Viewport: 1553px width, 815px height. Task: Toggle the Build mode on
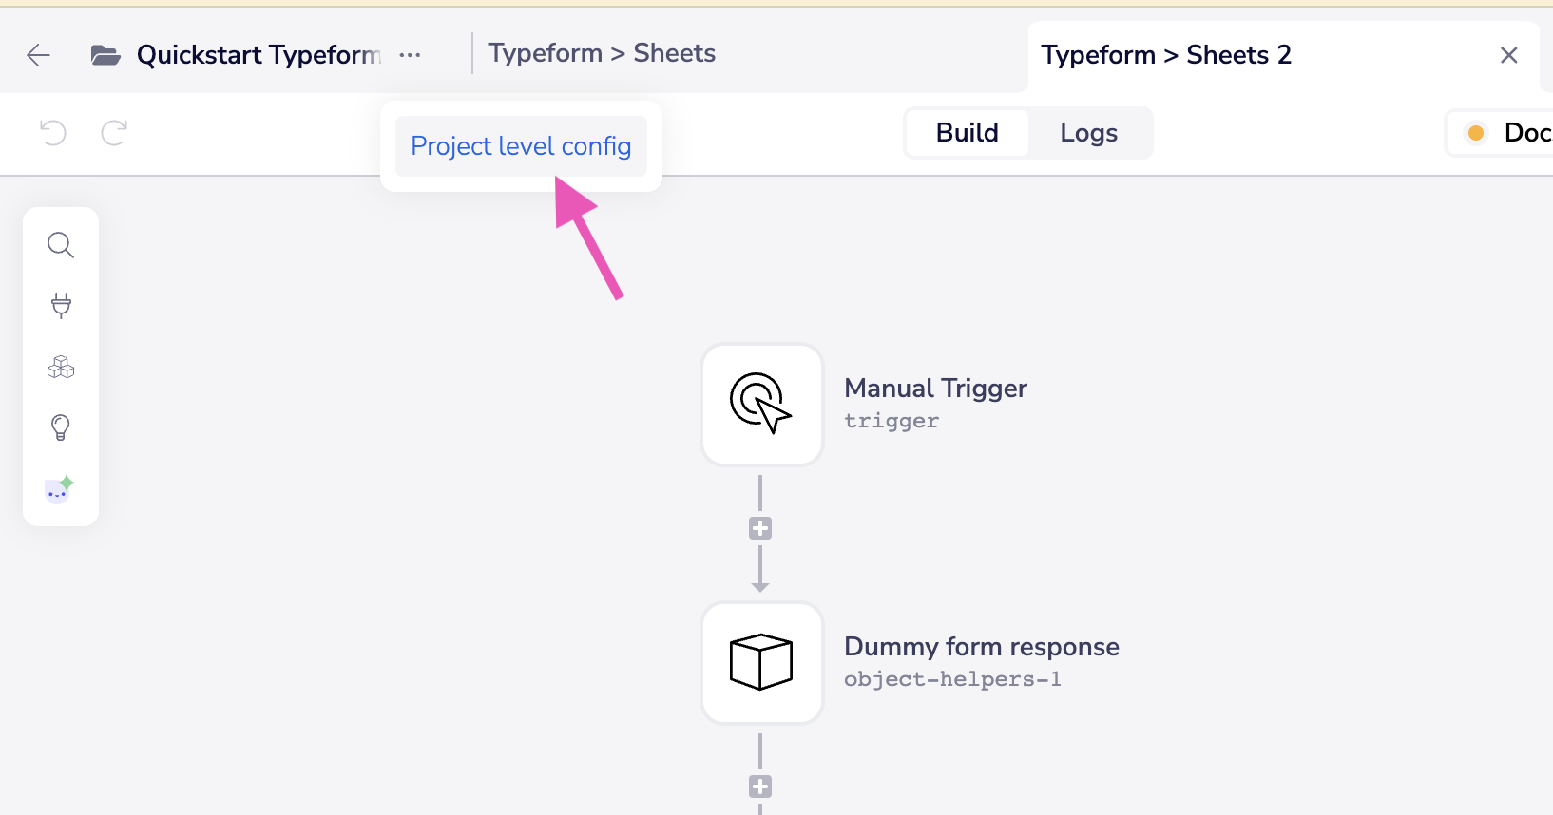[x=967, y=133]
